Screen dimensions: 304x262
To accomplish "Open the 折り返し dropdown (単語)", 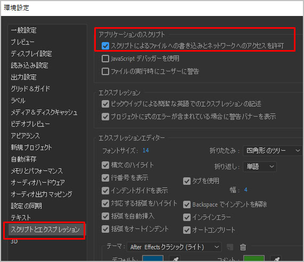I will point(260,167).
